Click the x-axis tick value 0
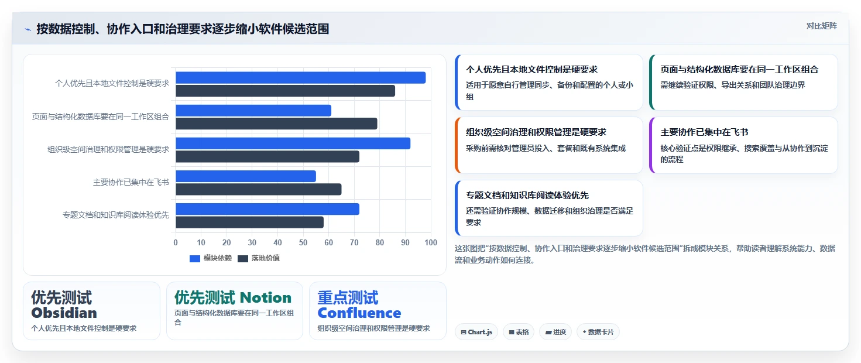Image resolution: width=861 pixels, height=363 pixels. (176, 242)
